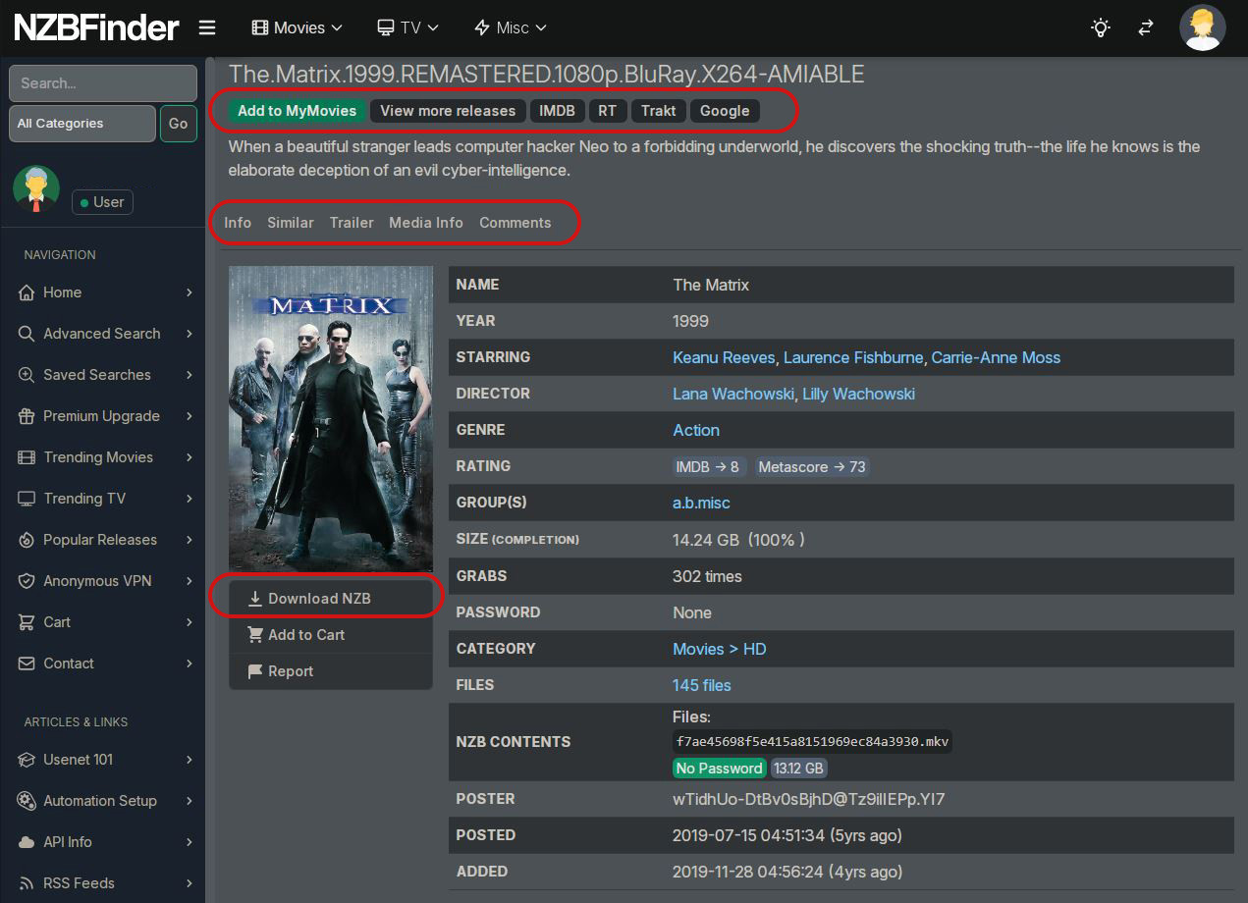
Task: Expand the Trending Movies chevron
Action: point(190,457)
